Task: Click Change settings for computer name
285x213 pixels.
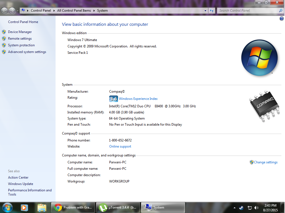Action: coord(266,162)
